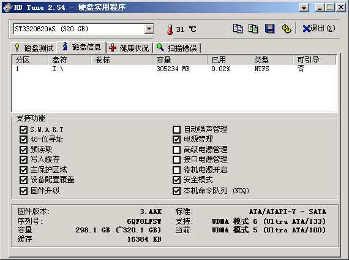Toggle the 电源管理 checkbox
The height and width of the screenshot is (260, 349).
[176, 139]
